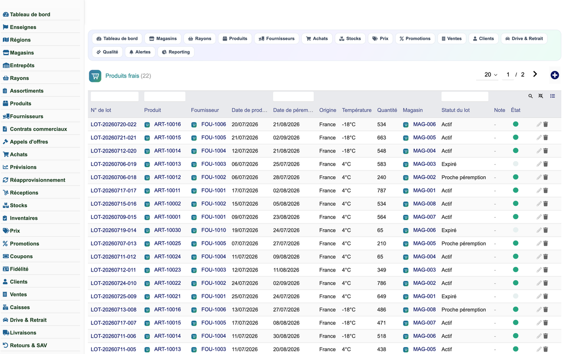Toggle state dot for LOT-20260707-013
Screen dimensions: 572x354
click(x=515, y=243)
